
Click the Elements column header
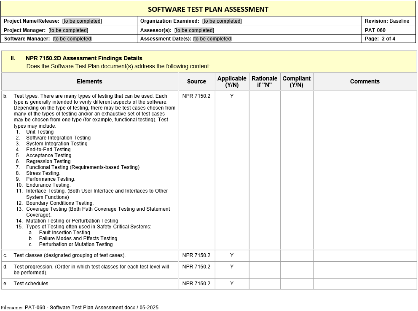(x=89, y=82)
